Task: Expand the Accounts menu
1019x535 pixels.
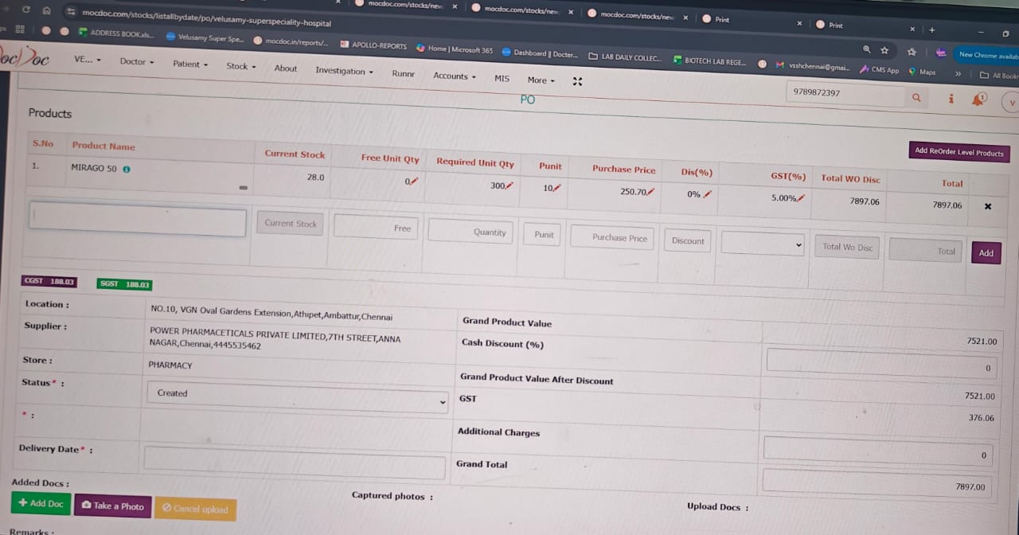Action: pyautogui.click(x=454, y=76)
